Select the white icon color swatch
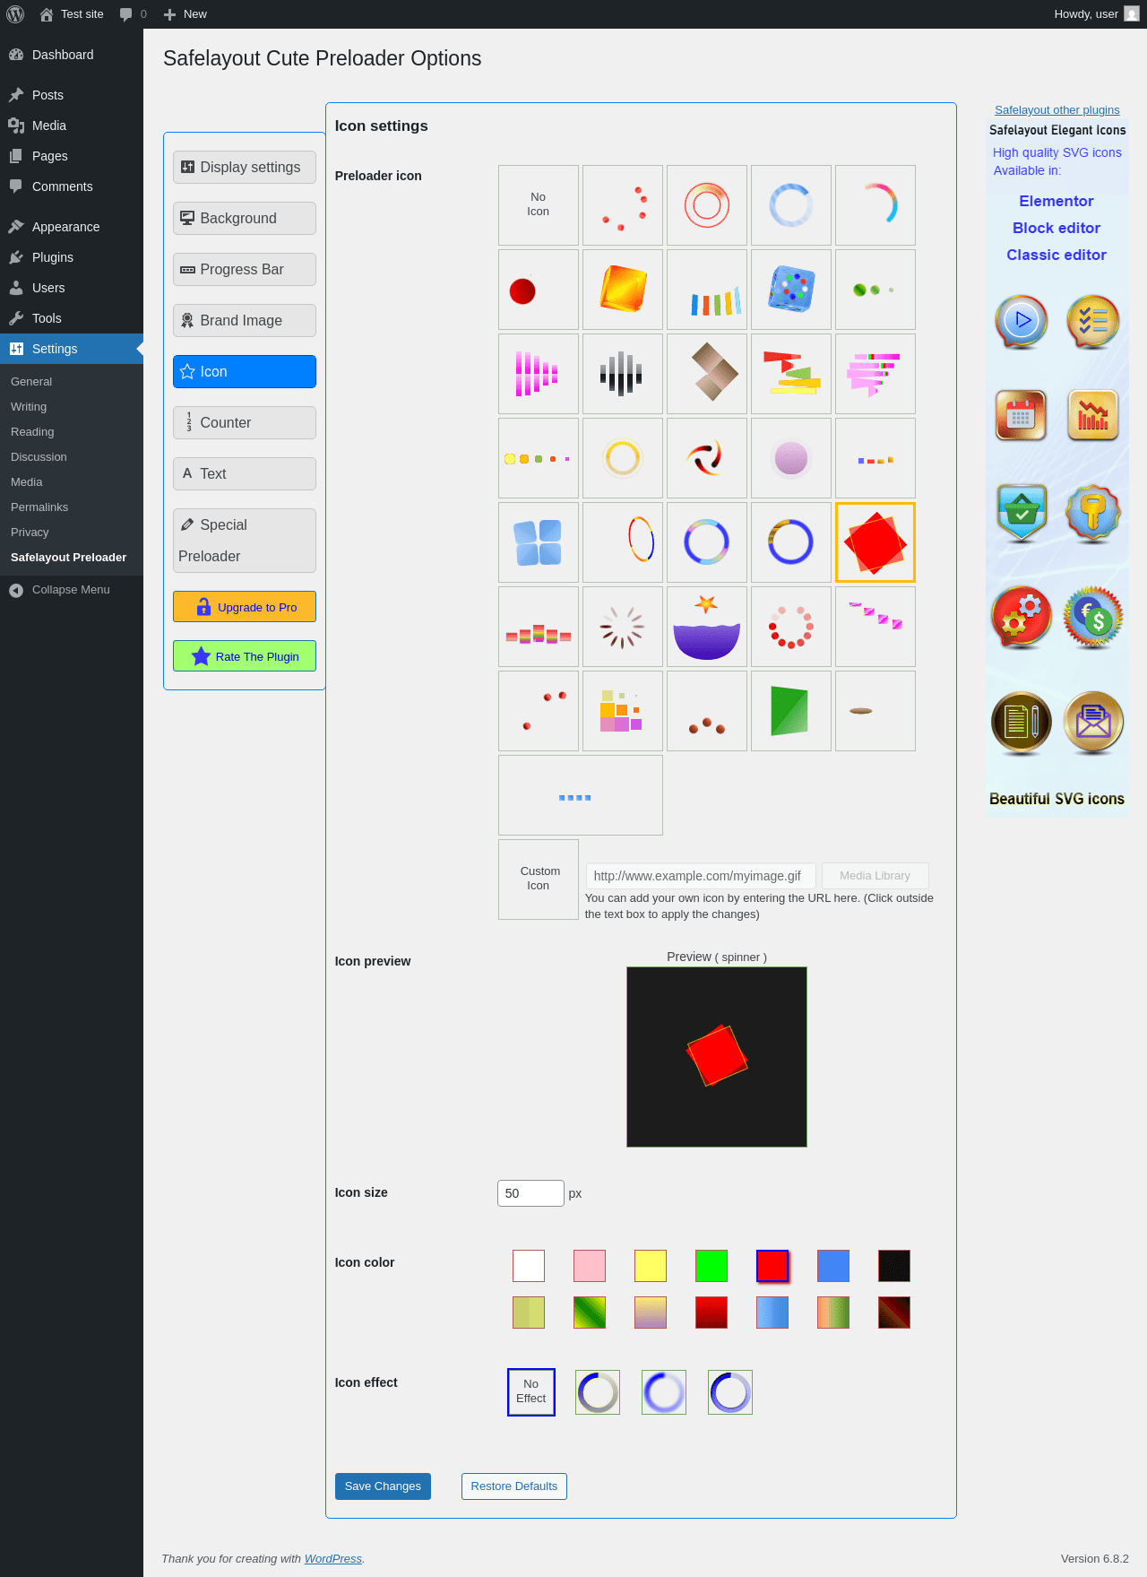 coord(529,1266)
